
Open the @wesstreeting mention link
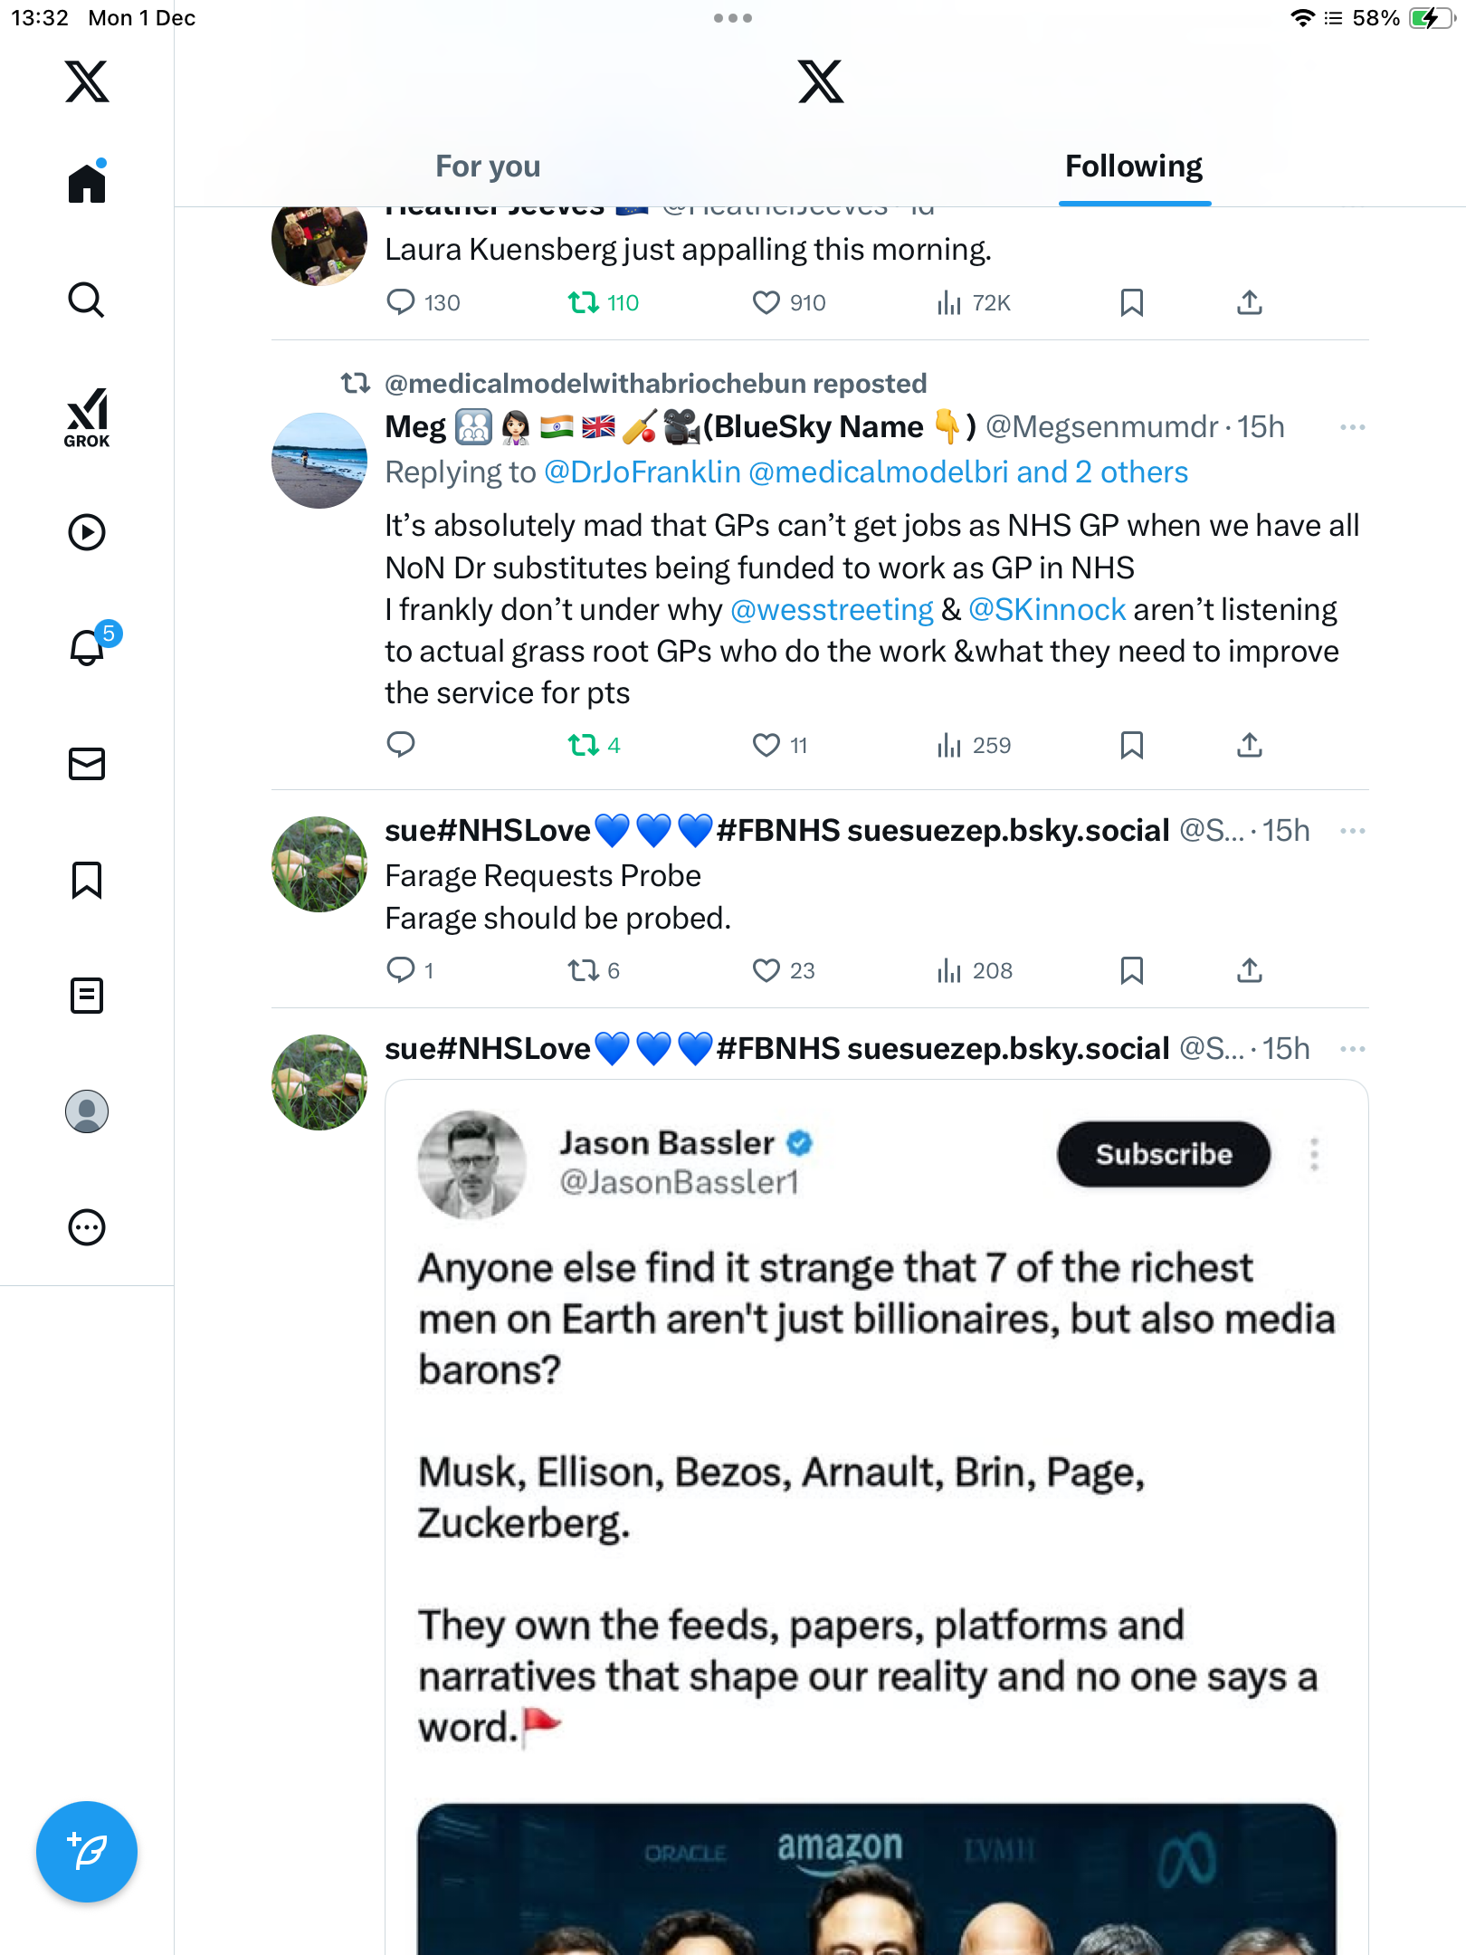pyautogui.click(x=832, y=610)
